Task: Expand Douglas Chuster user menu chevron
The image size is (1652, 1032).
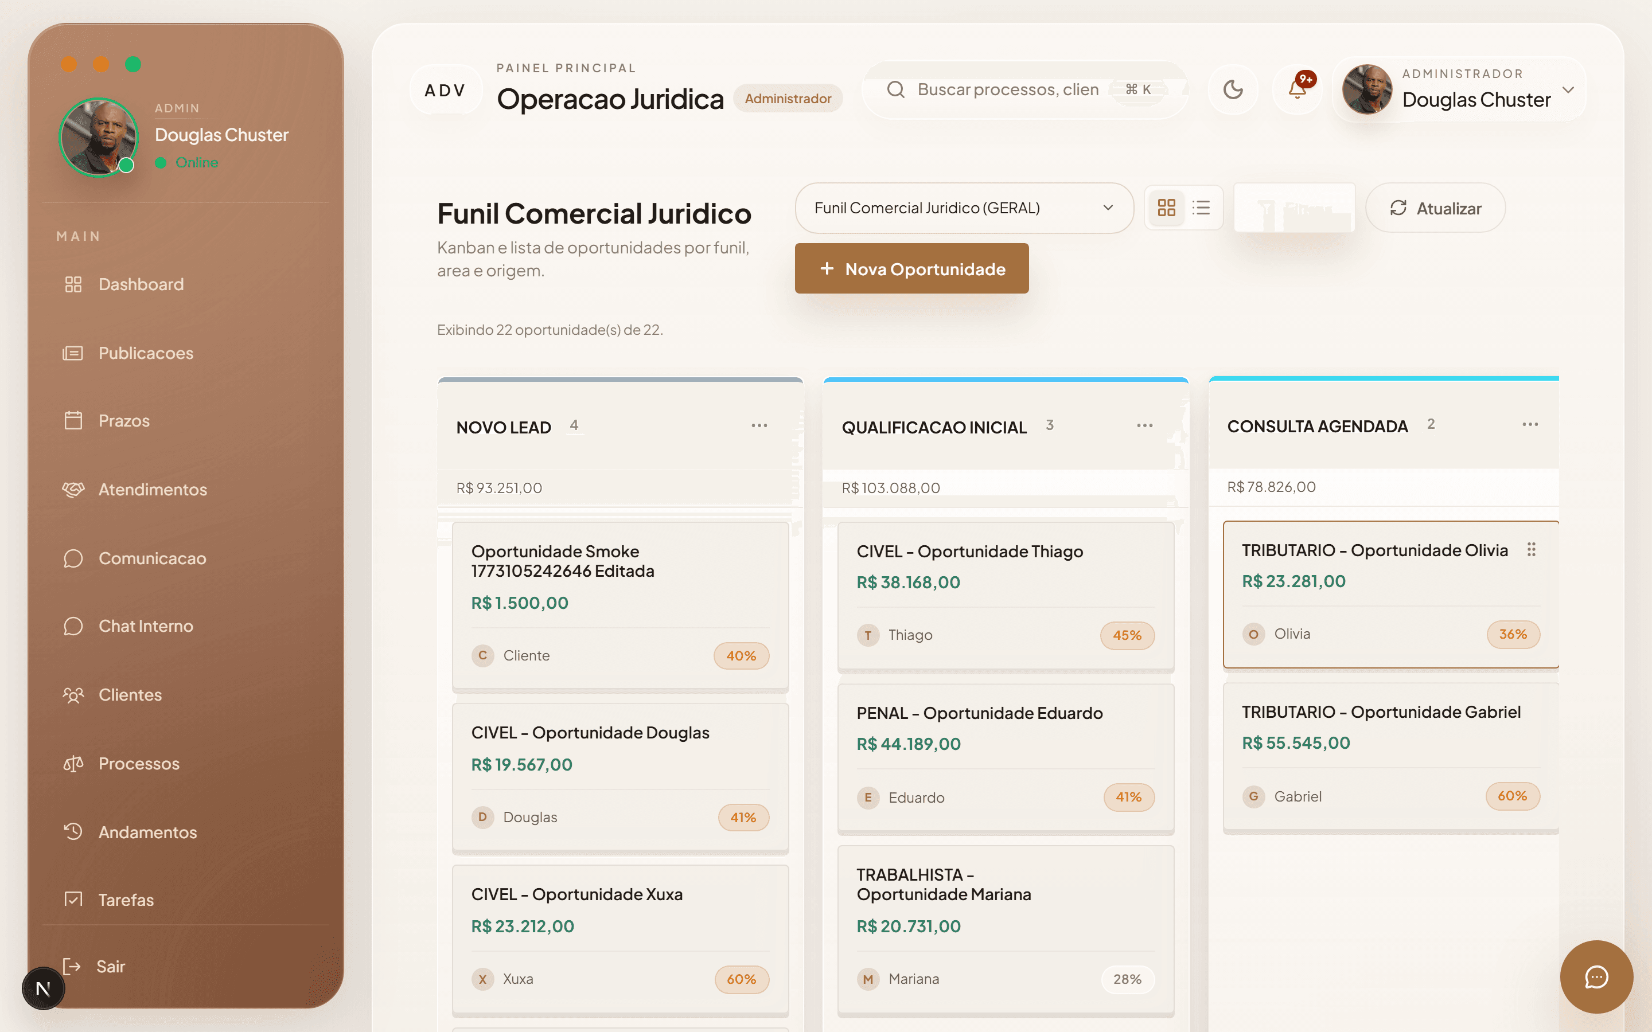Action: pos(1568,90)
